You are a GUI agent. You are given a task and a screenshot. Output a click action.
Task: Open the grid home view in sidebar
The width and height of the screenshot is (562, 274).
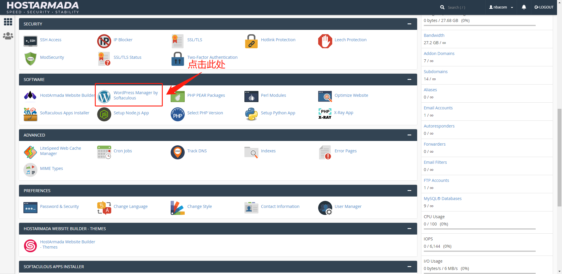[8, 22]
